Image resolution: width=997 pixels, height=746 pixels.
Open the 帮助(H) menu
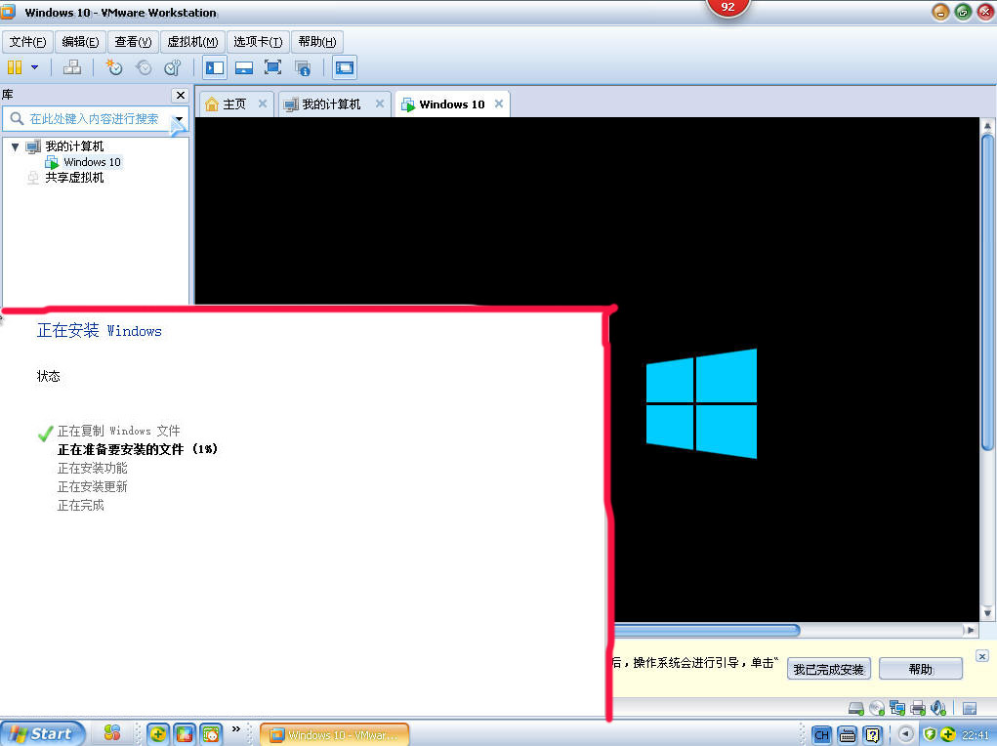[317, 42]
